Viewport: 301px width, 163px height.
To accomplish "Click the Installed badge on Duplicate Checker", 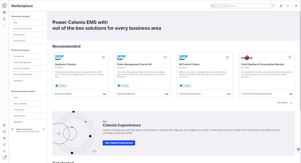I will (61, 86).
